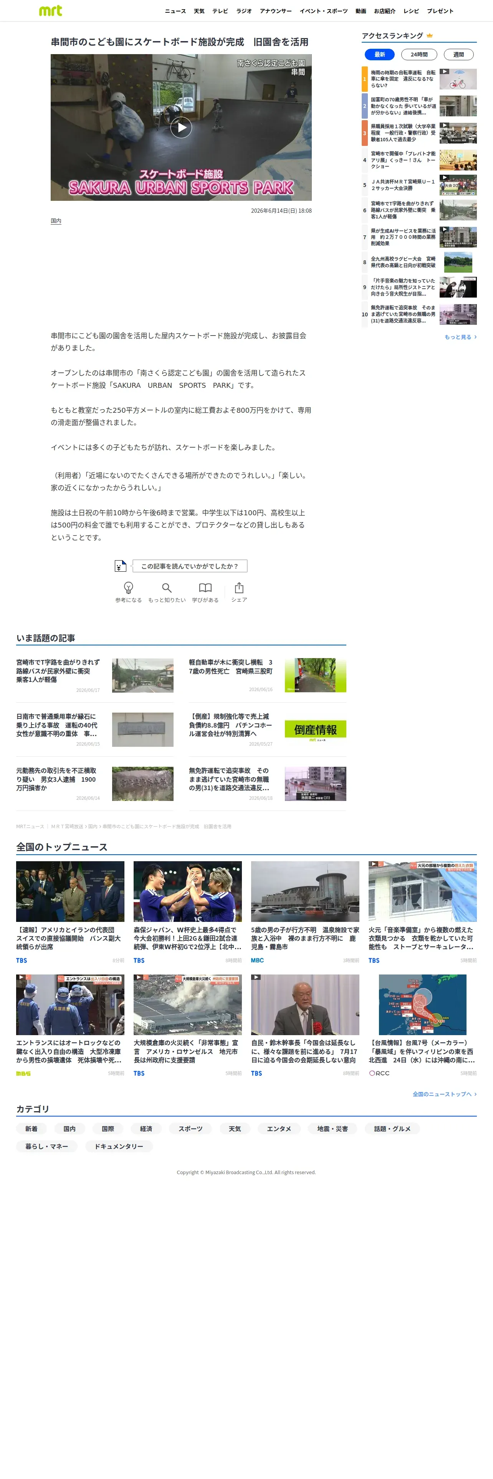The height and width of the screenshot is (1479, 493).
Task: Click MRTニュース in the breadcrumb
Action: [30, 827]
